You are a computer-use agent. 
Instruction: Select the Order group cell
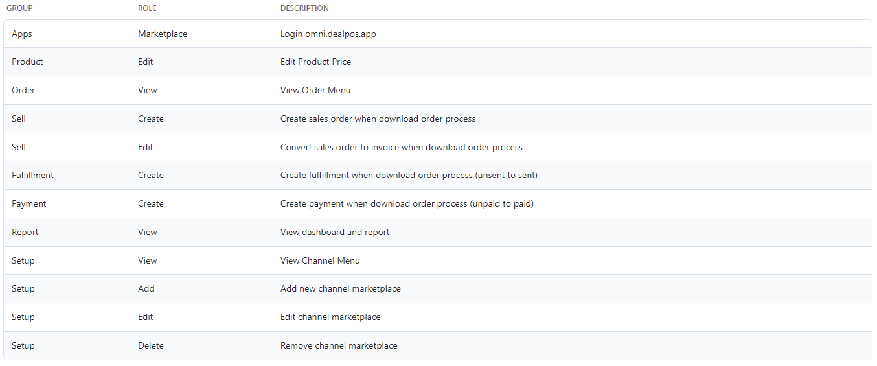coord(23,90)
